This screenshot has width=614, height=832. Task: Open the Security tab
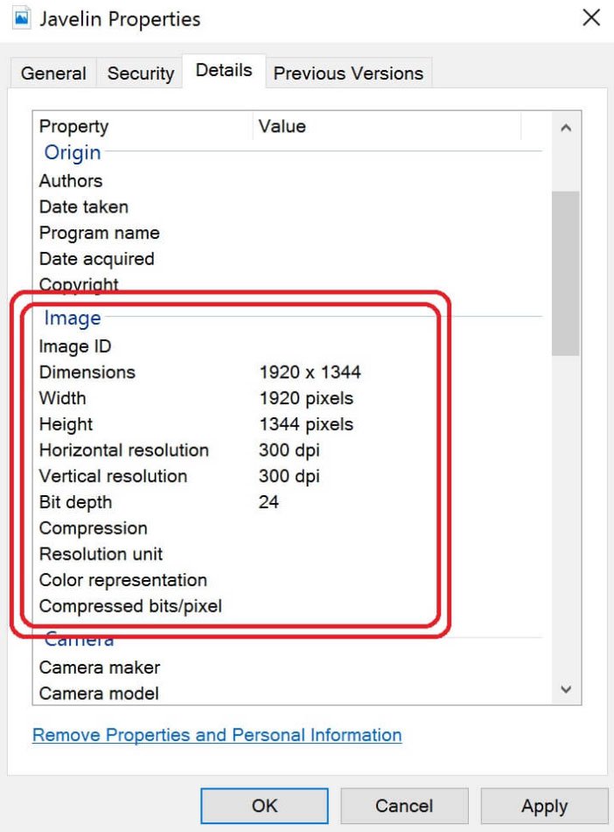coord(140,73)
